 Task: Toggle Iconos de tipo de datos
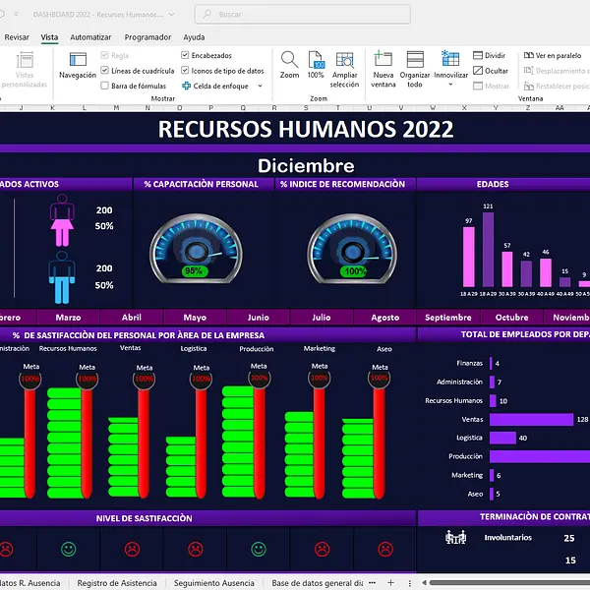[x=185, y=71]
